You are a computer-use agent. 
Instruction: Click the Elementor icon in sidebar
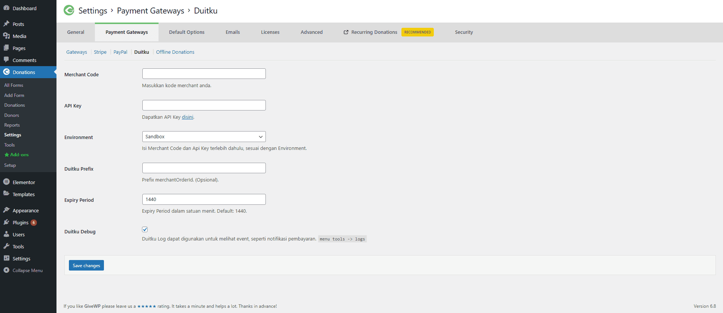[x=6, y=182]
